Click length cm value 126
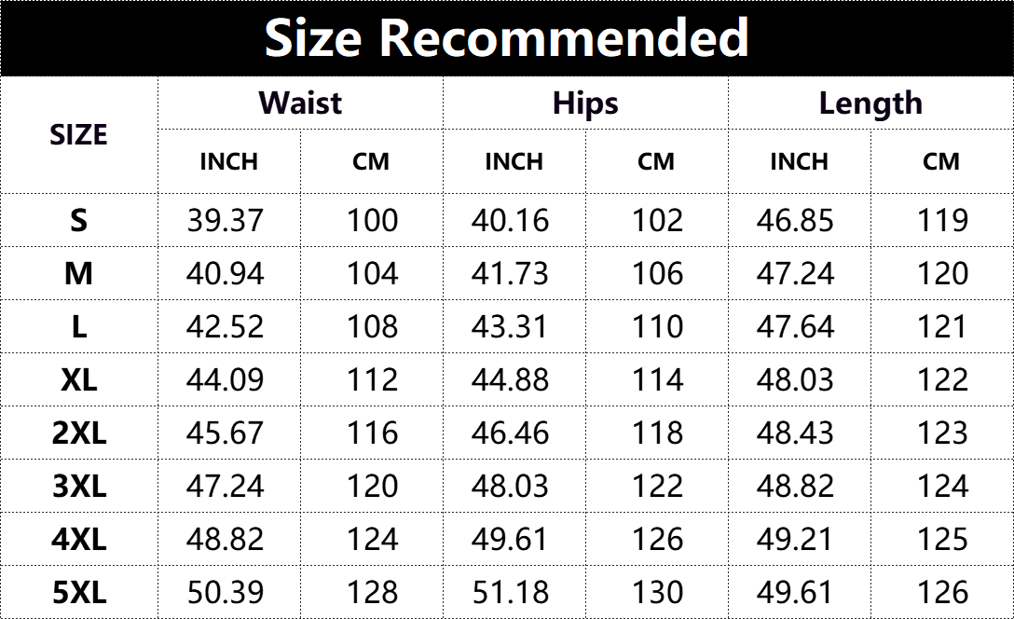 pos(943,593)
